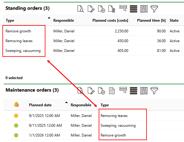Click Responsible header in Maintenance orders
184x142 pixels.
81,105
